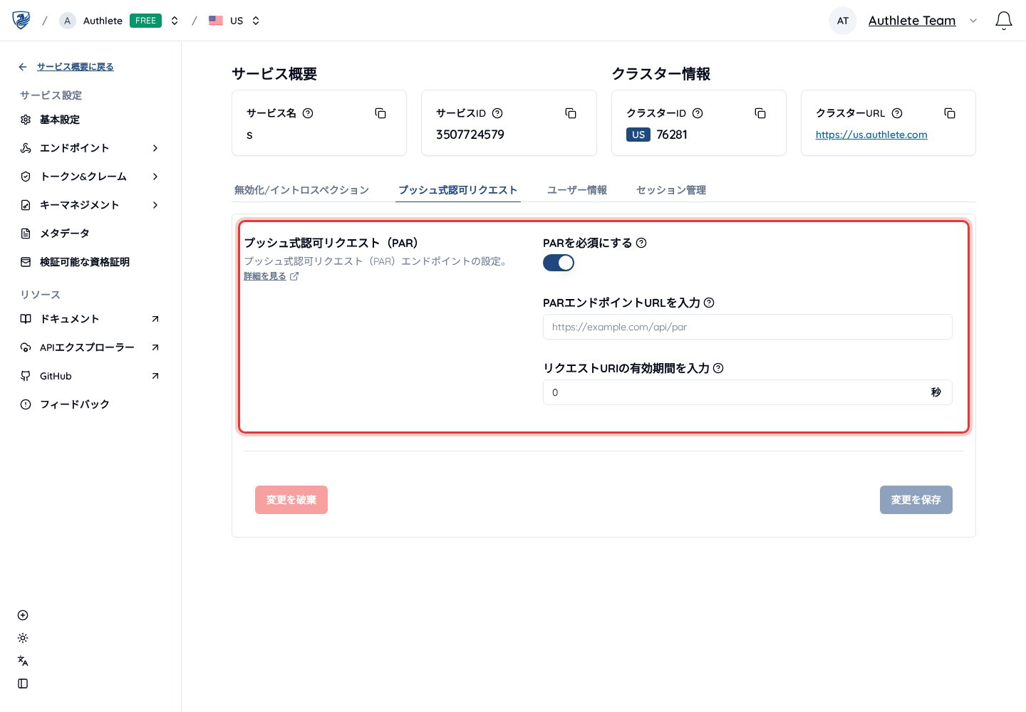Show help for クラスターURL
This screenshot has width=1026, height=712.
tap(897, 113)
